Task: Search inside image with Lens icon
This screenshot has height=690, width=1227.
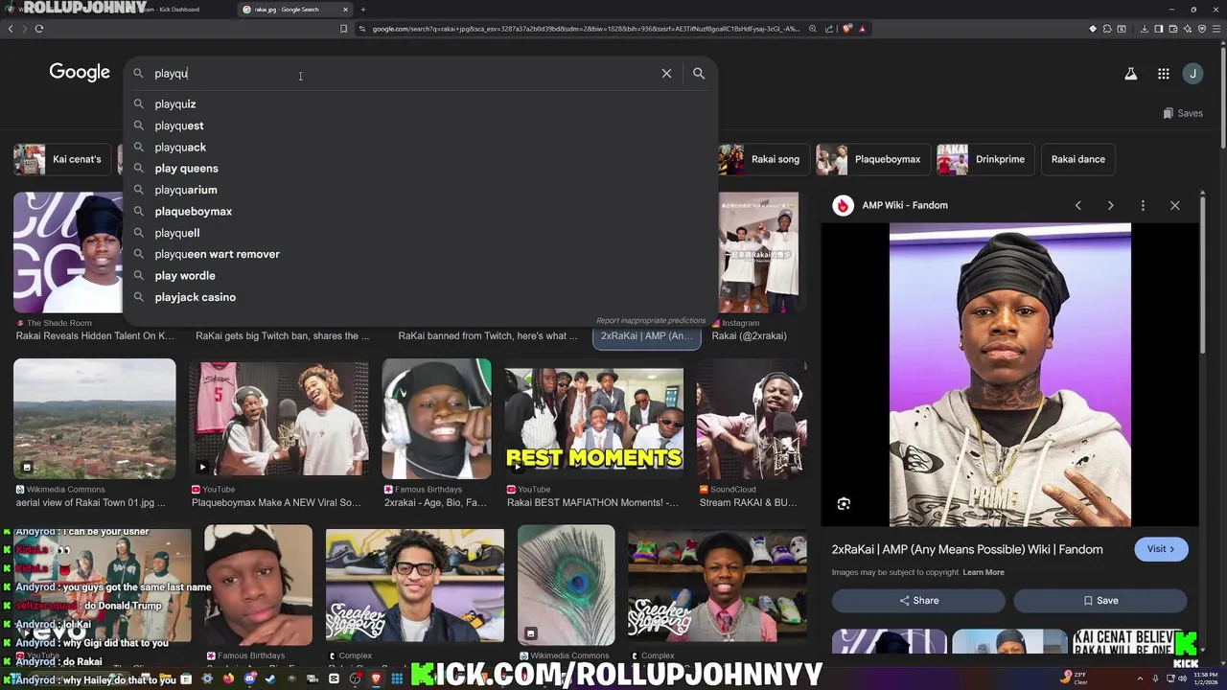Action: tap(844, 504)
